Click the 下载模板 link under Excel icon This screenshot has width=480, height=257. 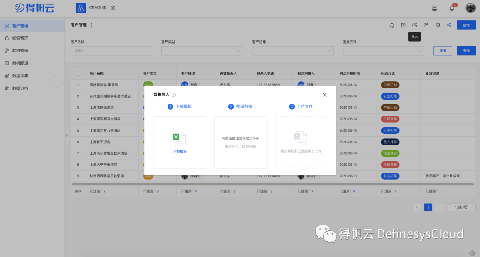pyautogui.click(x=180, y=152)
